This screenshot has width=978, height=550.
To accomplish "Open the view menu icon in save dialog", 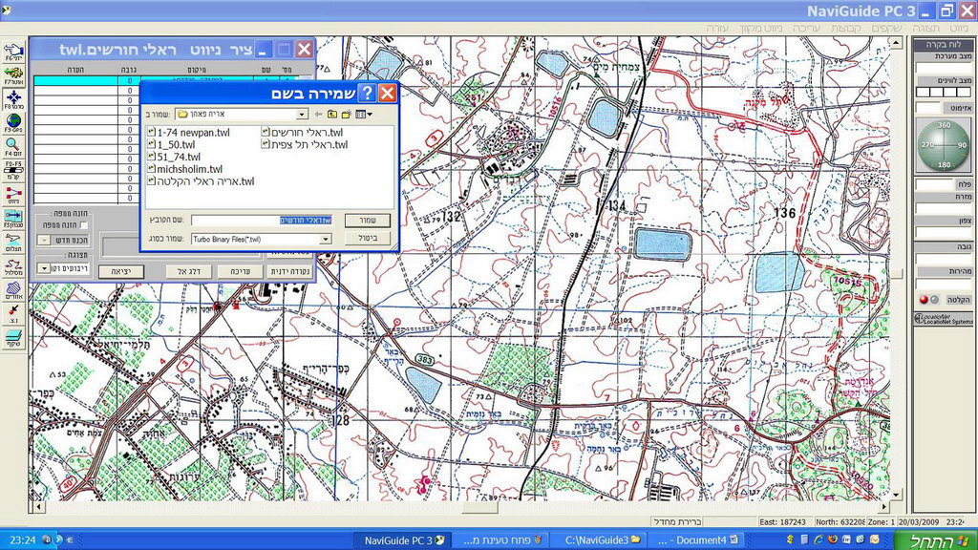I will pos(364,115).
